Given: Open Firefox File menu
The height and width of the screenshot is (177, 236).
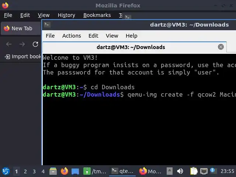Looking at the screenshot, I should click(8, 15).
